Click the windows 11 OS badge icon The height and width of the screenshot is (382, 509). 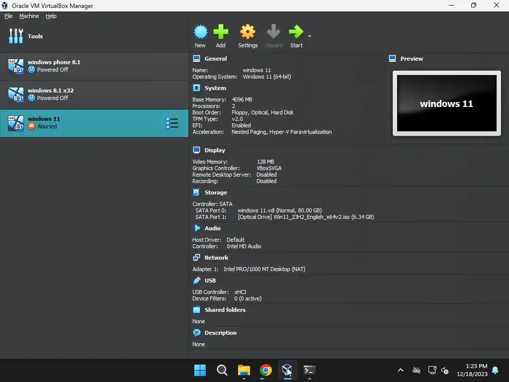(x=15, y=123)
